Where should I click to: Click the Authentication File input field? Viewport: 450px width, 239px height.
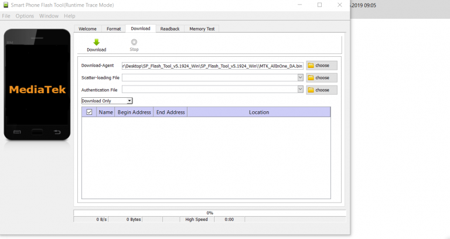point(210,89)
